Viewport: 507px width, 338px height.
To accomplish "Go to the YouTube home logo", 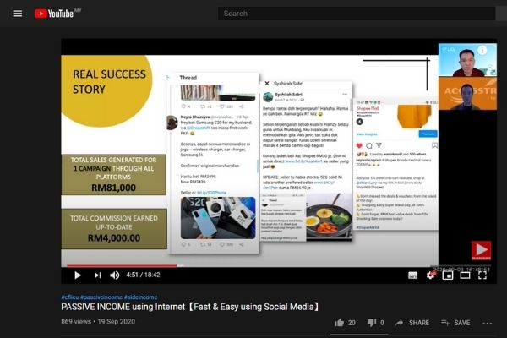I will click(54, 14).
